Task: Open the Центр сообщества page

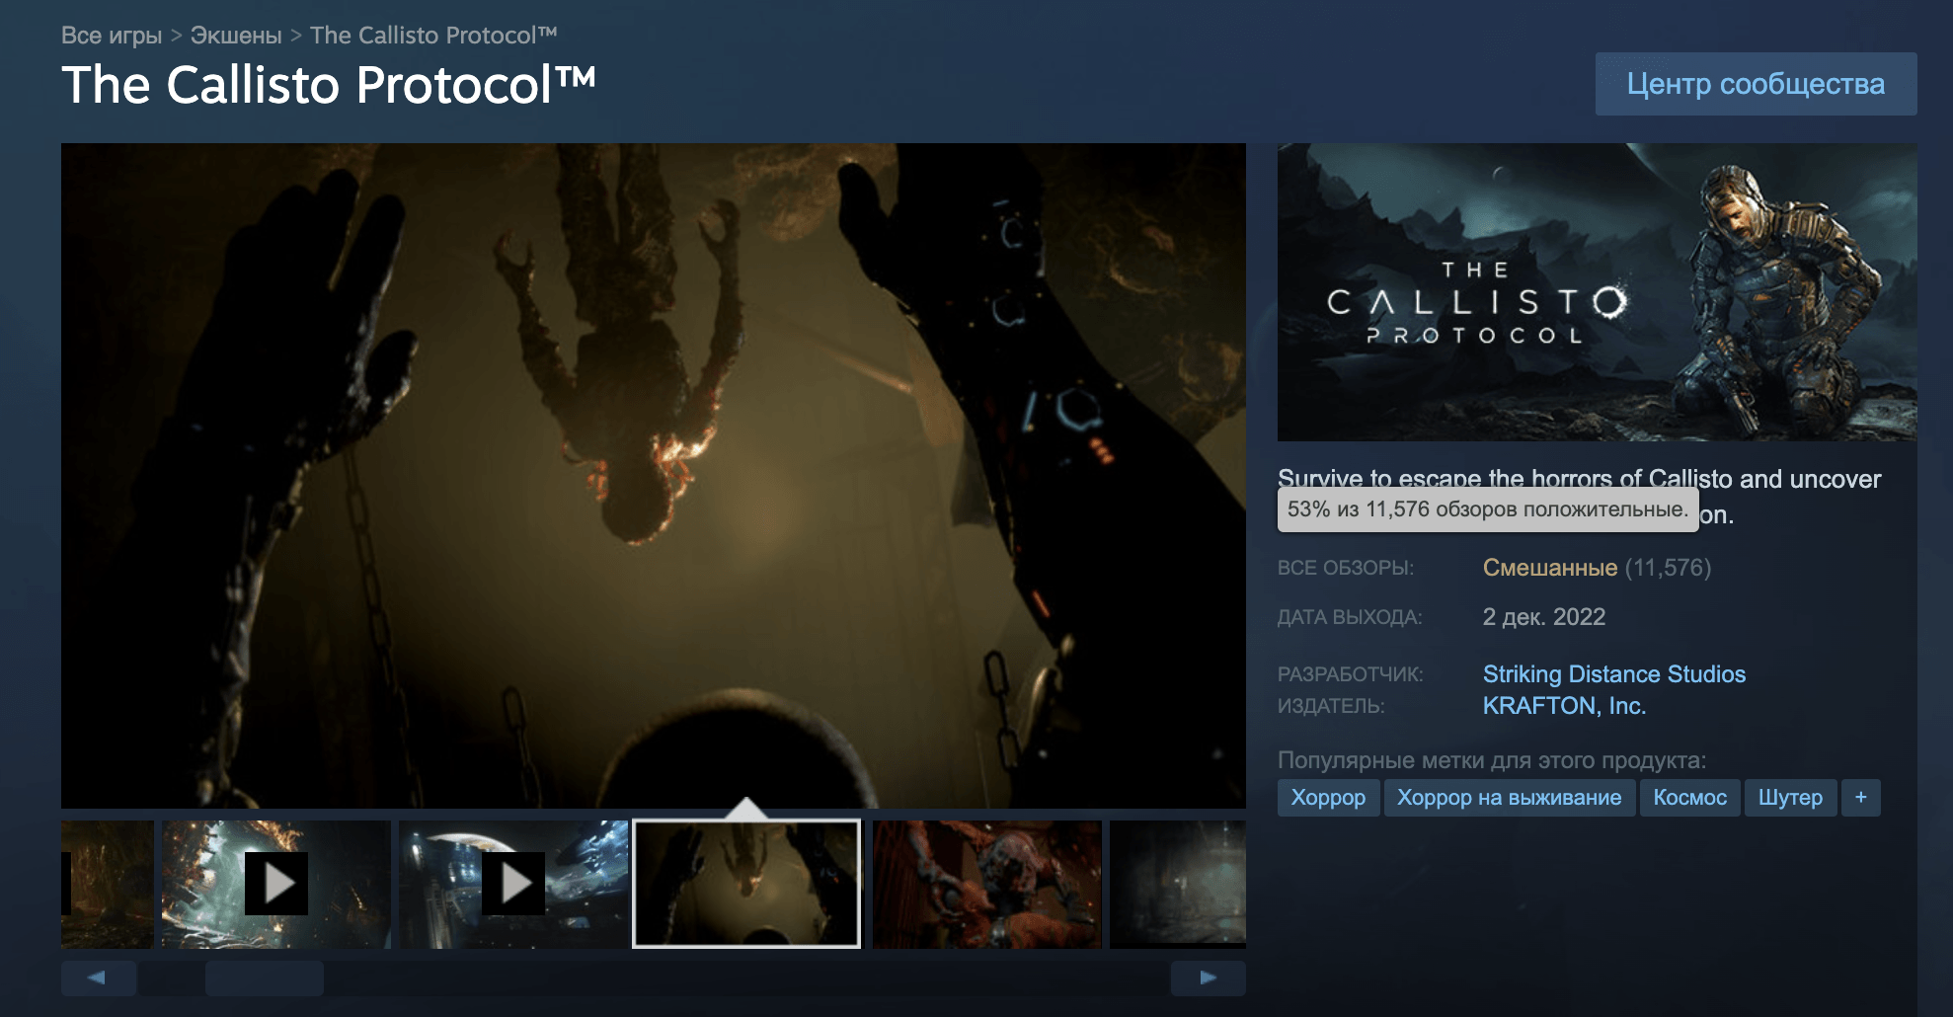Action: click(1756, 84)
